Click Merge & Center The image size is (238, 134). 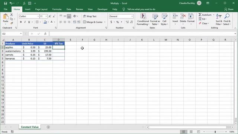pos(93,22)
